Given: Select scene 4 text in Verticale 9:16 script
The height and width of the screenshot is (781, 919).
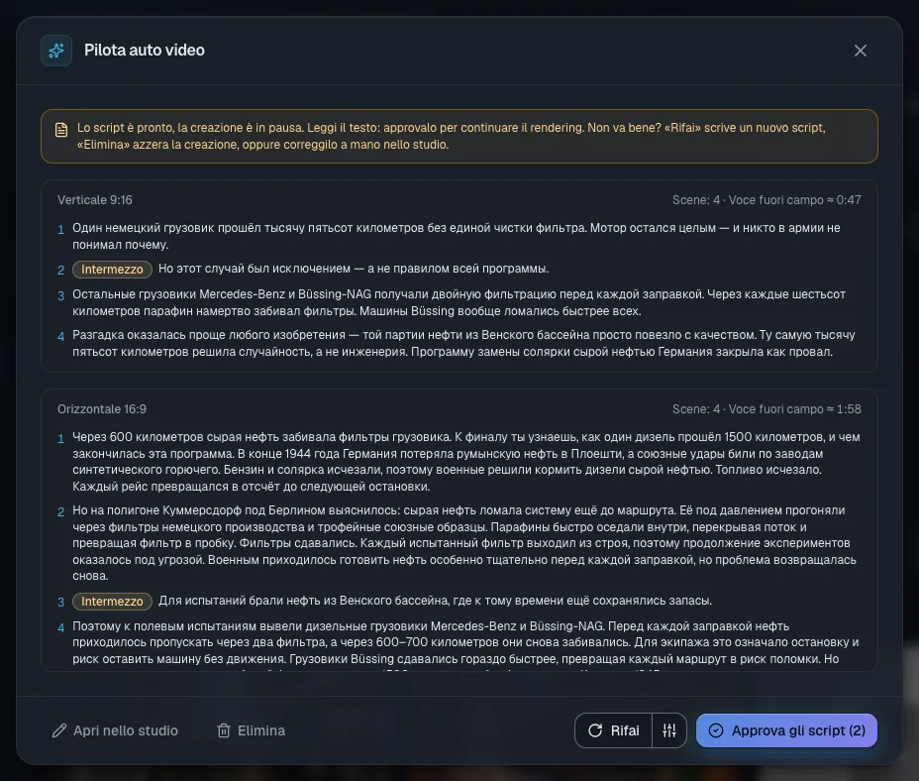Looking at the screenshot, I should click(463, 343).
